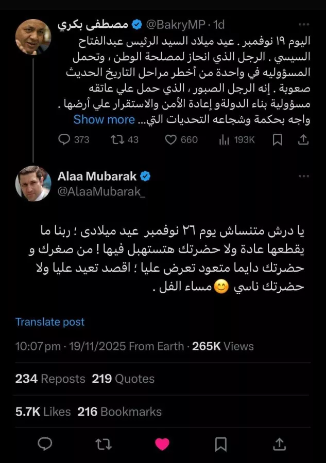Expand truncated text with Show more

tap(104, 120)
